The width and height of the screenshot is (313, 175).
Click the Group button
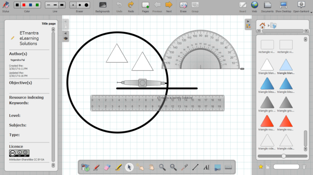(x=195, y=7)
